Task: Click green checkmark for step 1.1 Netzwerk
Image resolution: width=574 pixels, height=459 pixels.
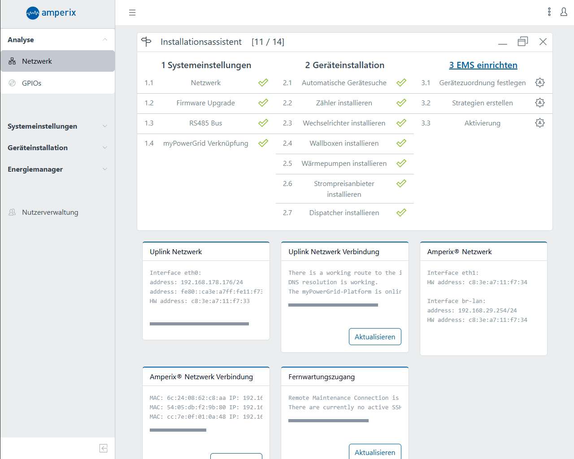Action: tap(263, 82)
